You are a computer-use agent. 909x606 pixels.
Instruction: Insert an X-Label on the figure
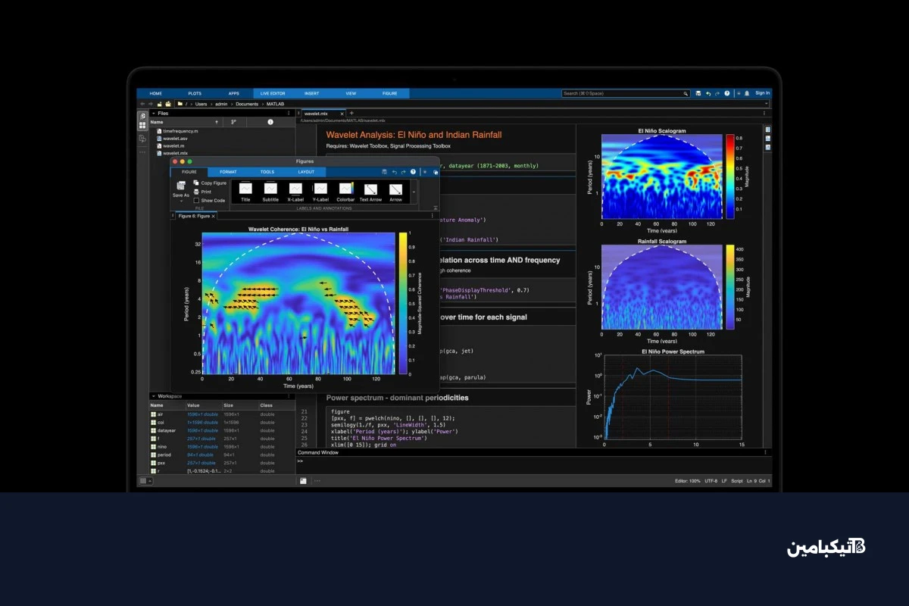pyautogui.click(x=295, y=189)
